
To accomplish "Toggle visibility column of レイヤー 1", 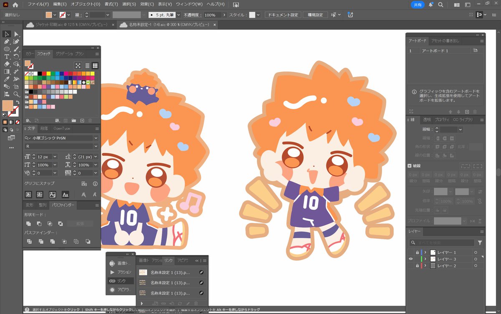I will [411, 253].
